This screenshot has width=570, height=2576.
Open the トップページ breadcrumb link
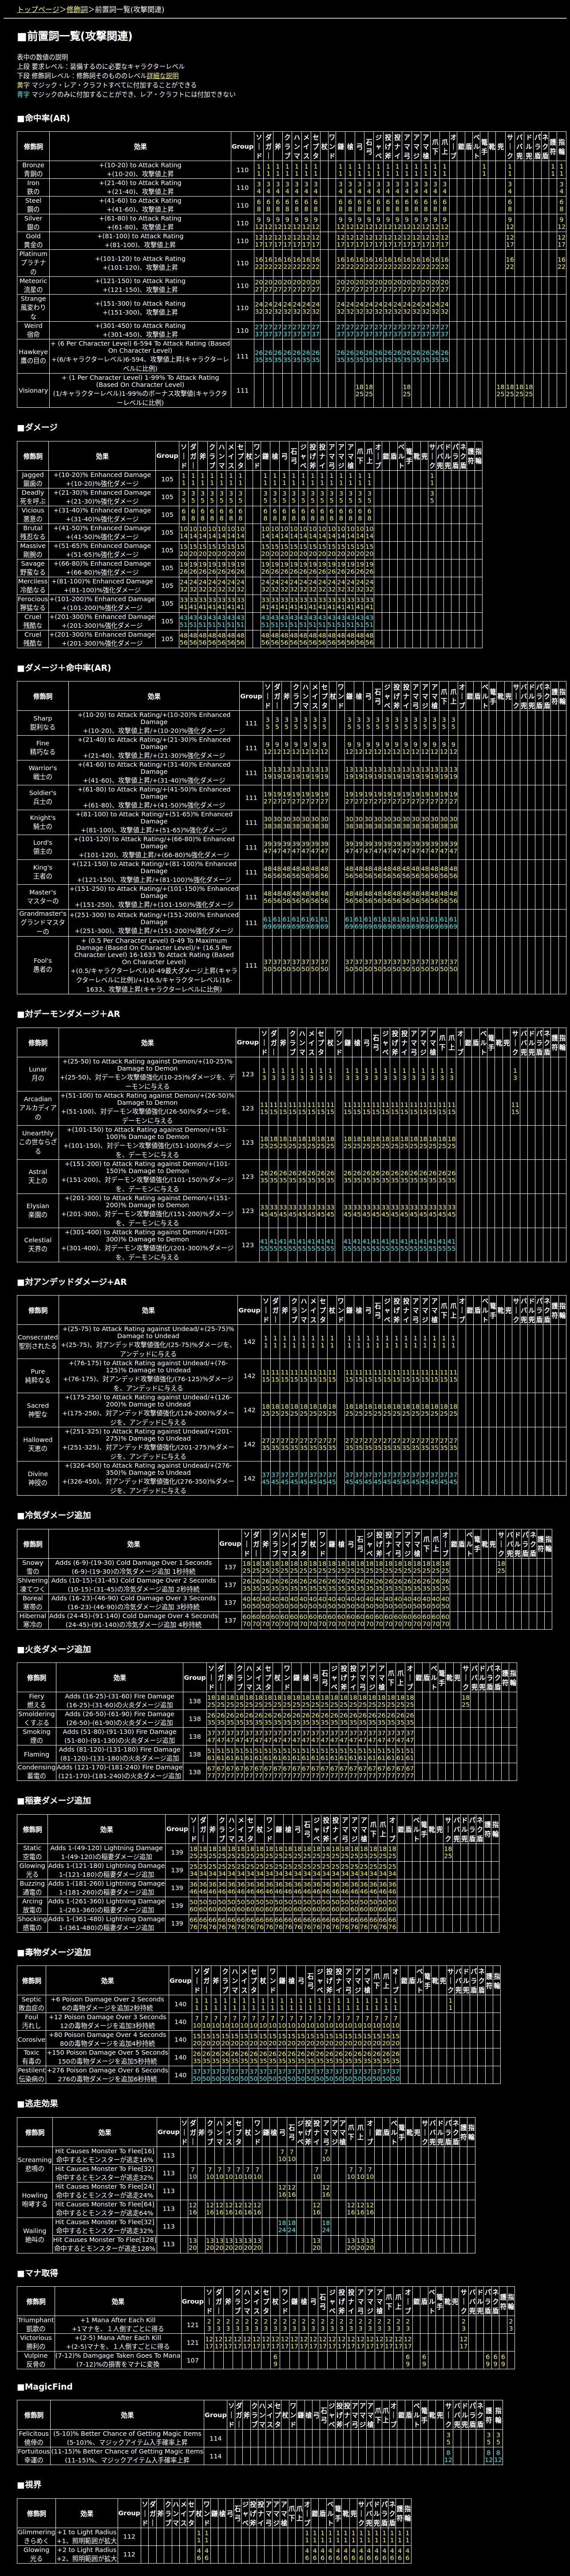39,9
